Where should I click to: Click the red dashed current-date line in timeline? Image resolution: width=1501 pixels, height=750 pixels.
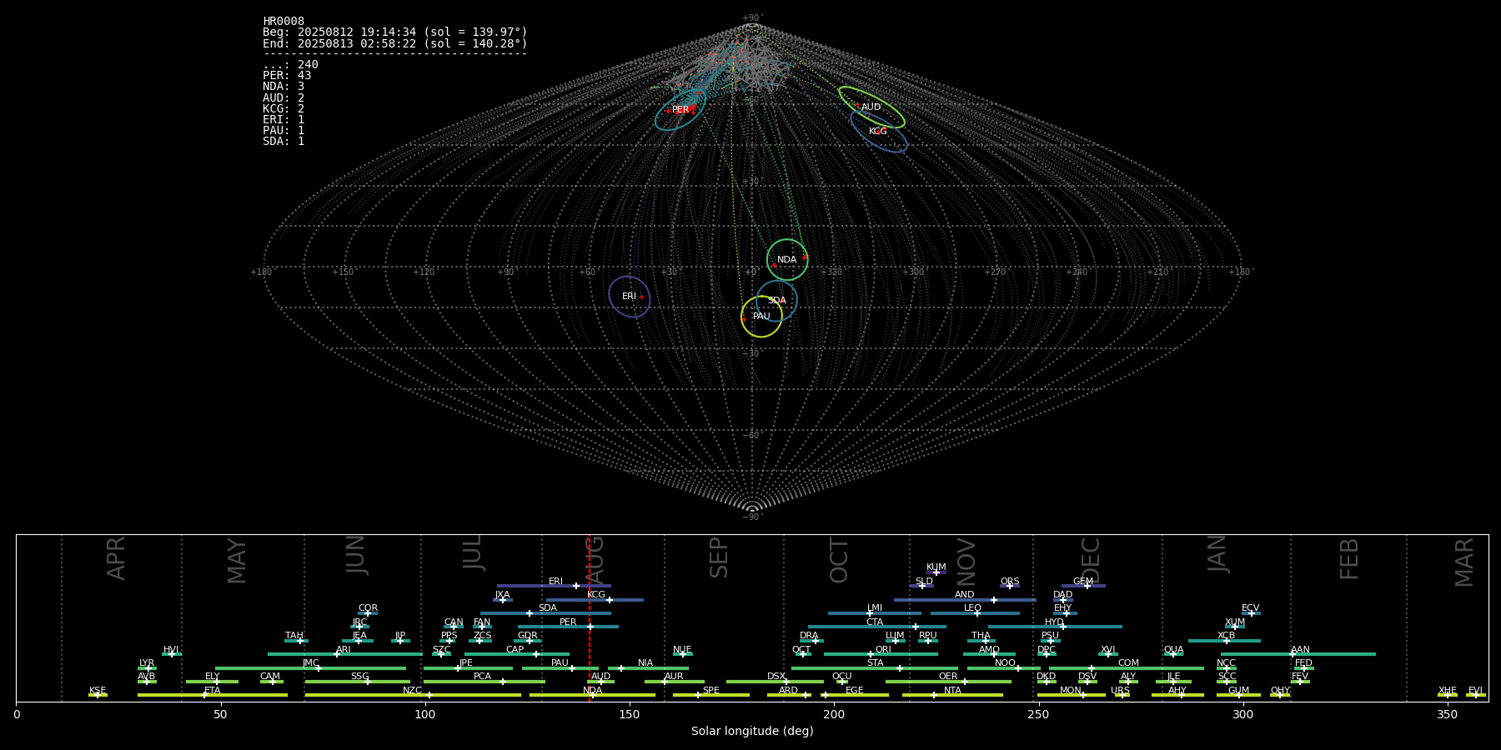(589, 617)
